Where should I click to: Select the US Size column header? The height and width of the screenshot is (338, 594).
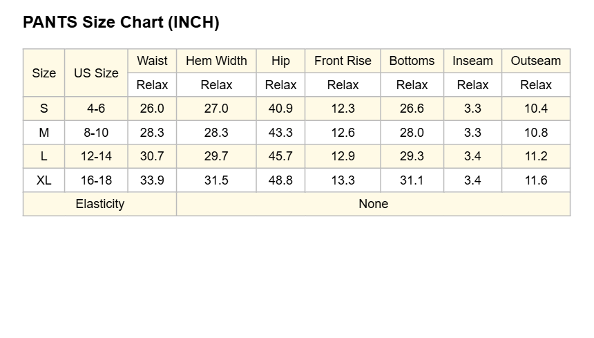pyautogui.click(x=96, y=73)
